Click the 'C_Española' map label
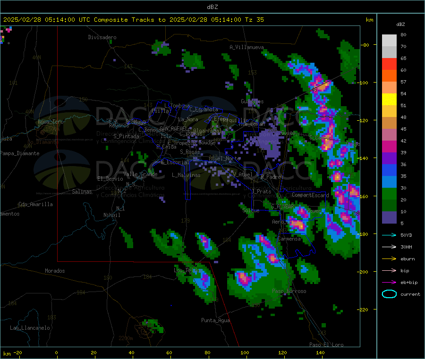 204,109
